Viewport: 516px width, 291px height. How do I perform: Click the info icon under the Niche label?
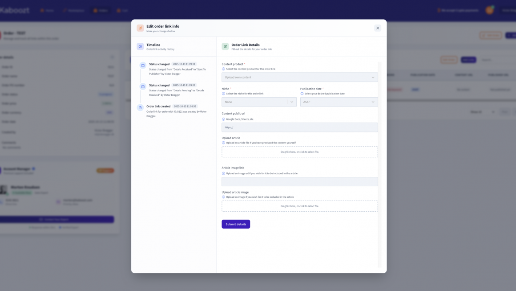click(223, 94)
